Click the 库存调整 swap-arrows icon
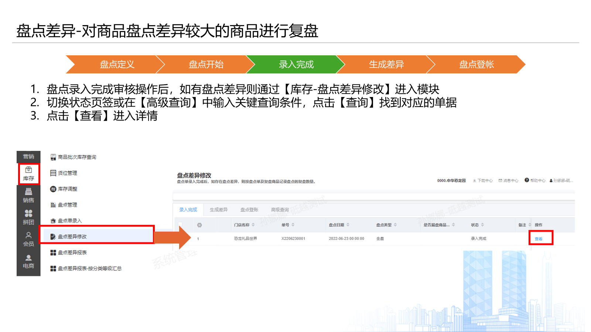591x332 pixels. 53,189
